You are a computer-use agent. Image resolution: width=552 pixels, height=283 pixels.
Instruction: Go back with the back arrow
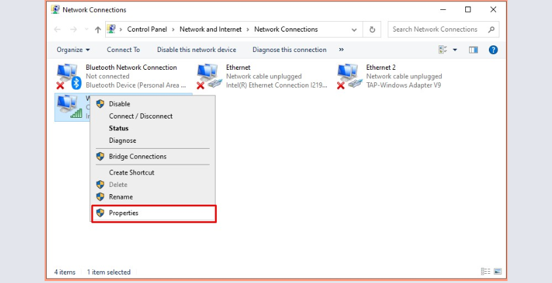(57, 30)
